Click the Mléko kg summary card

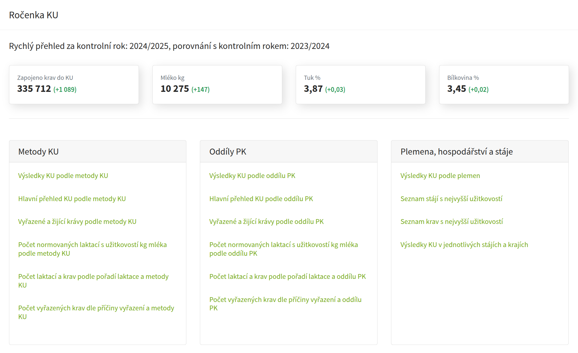(217, 85)
